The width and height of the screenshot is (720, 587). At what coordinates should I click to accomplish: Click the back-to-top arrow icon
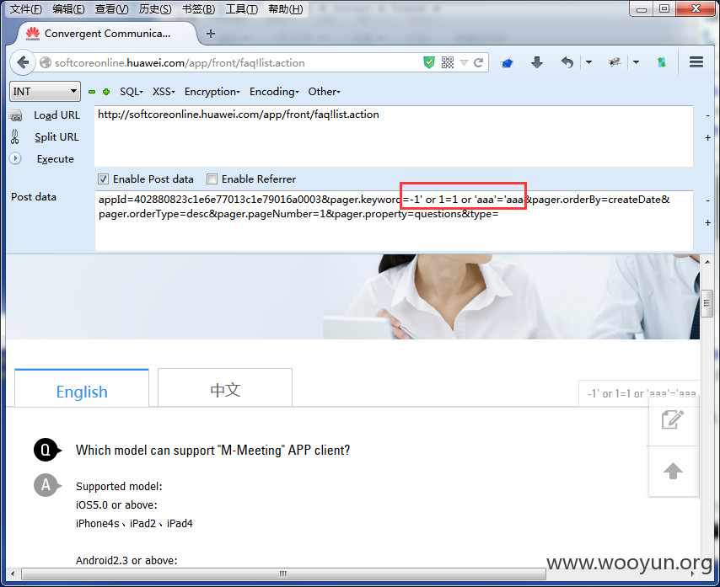tap(673, 471)
